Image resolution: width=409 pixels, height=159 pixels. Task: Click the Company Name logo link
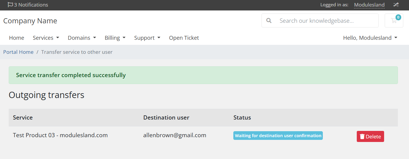coord(30,21)
